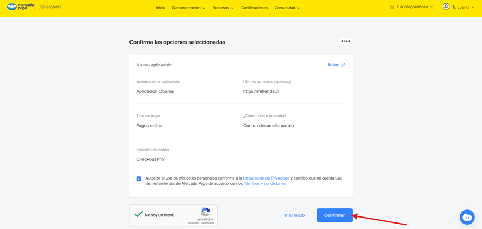Click the pencil edit icon
Screen dimensions: 482x229
pos(343,65)
